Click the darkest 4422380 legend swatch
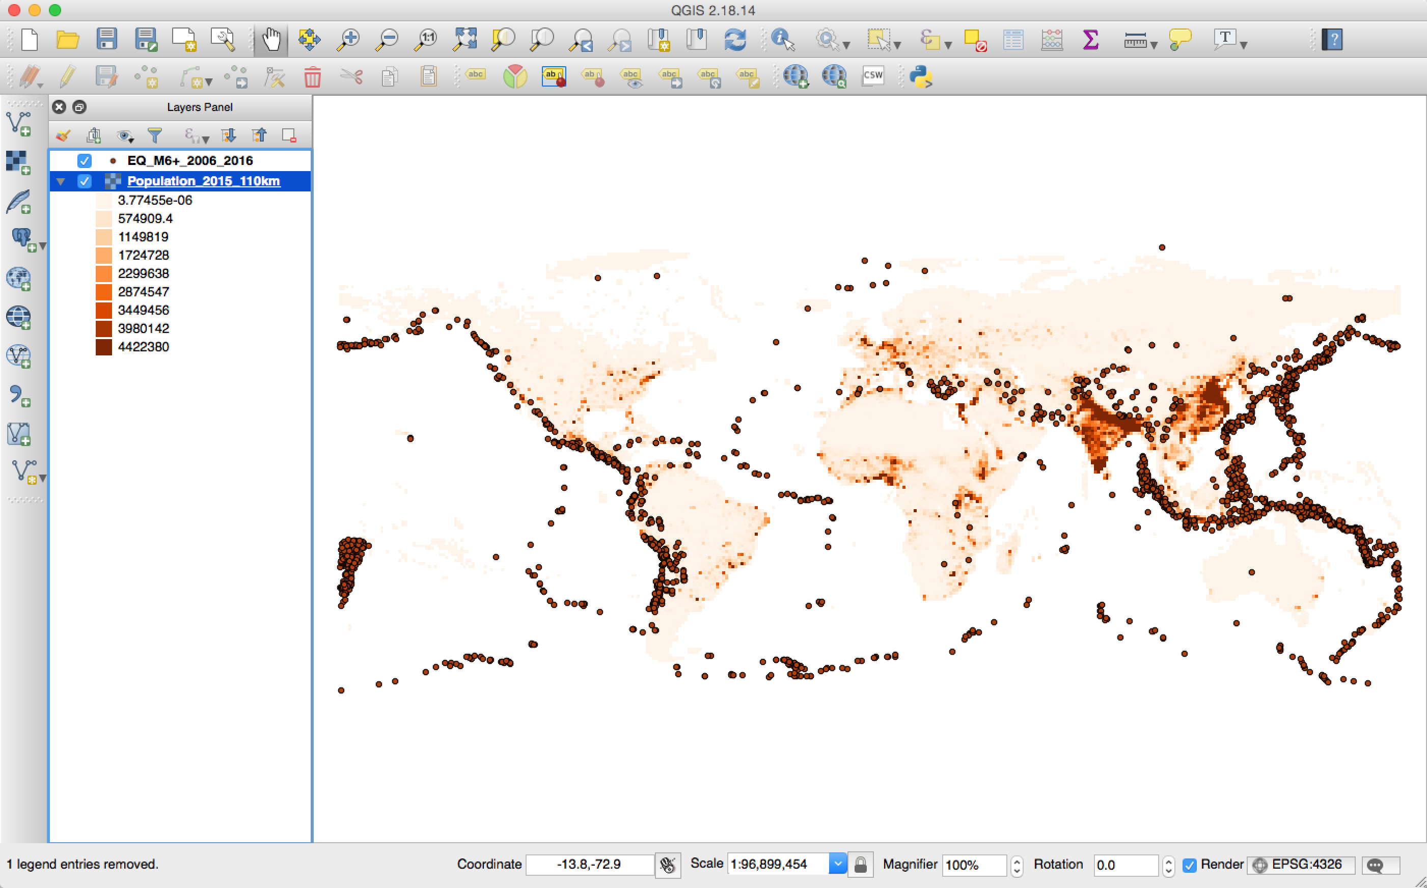The width and height of the screenshot is (1427, 888). (x=104, y=347)
